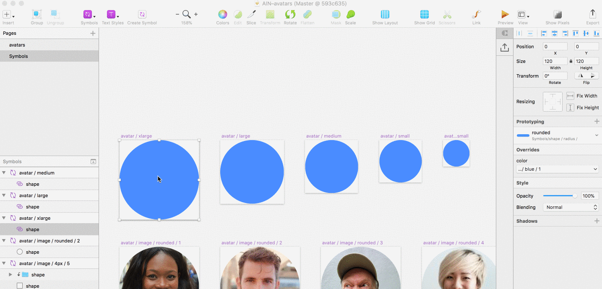The image size is (602, 289).
Task: Click align bottom edges icon
Action: tap(596, 33)
